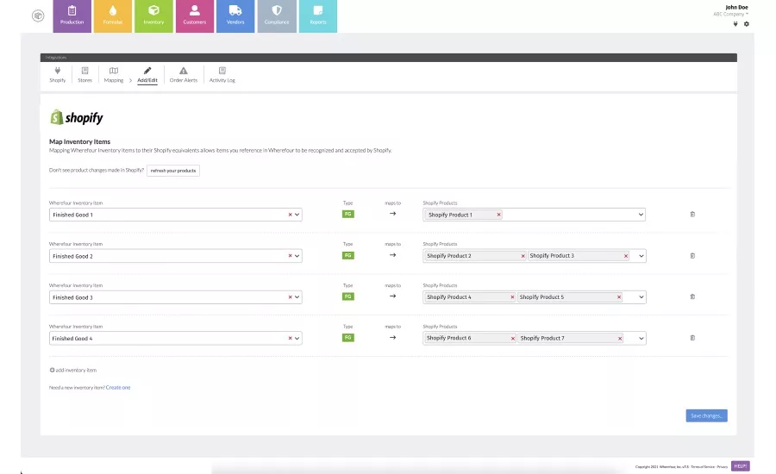Open the Order Alerts tab

point(184,75)
